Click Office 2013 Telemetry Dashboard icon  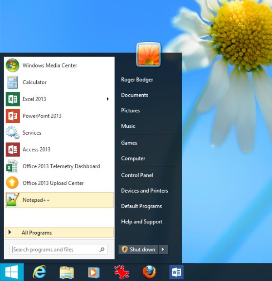tap(12, 166)
